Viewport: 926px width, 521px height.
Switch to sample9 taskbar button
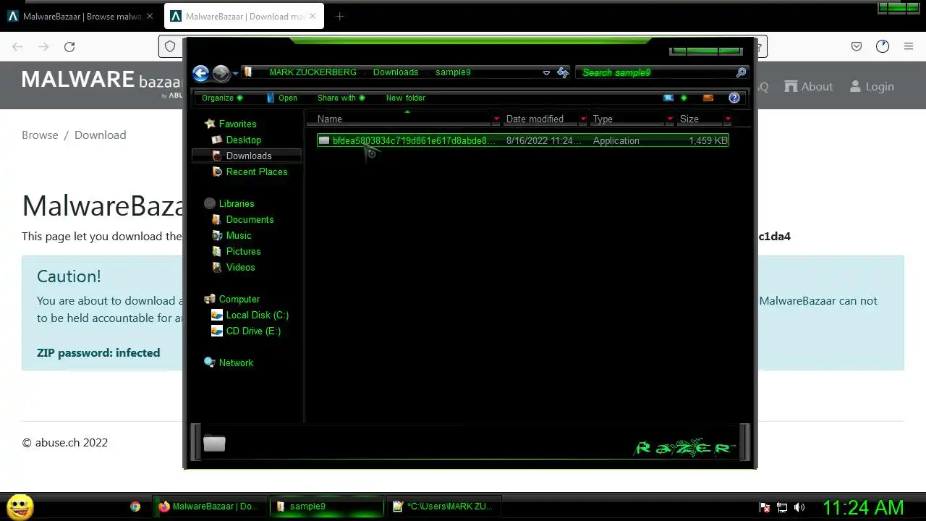tap(327, 507)
